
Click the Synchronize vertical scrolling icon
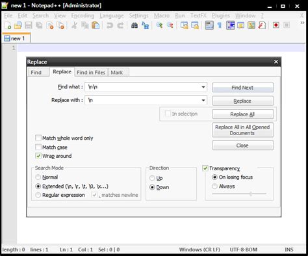point(185,25)
